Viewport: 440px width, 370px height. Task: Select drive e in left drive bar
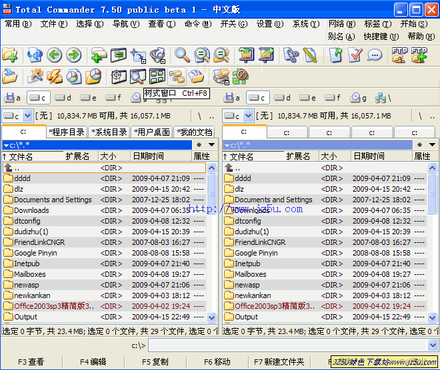tap(89, 98)
